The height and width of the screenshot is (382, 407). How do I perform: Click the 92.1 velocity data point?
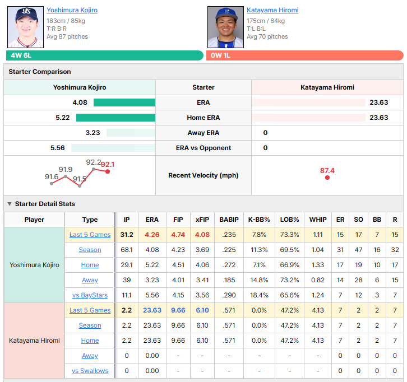pyautogui.click(x=108, y=171)
